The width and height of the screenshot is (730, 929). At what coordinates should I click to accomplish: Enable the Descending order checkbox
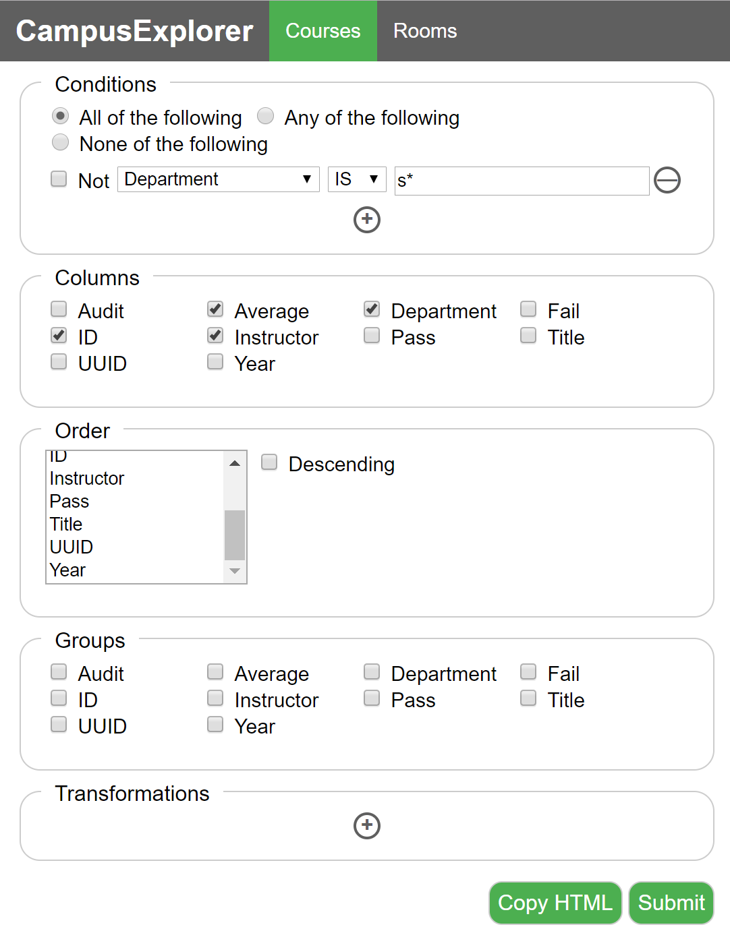(269, 462)
